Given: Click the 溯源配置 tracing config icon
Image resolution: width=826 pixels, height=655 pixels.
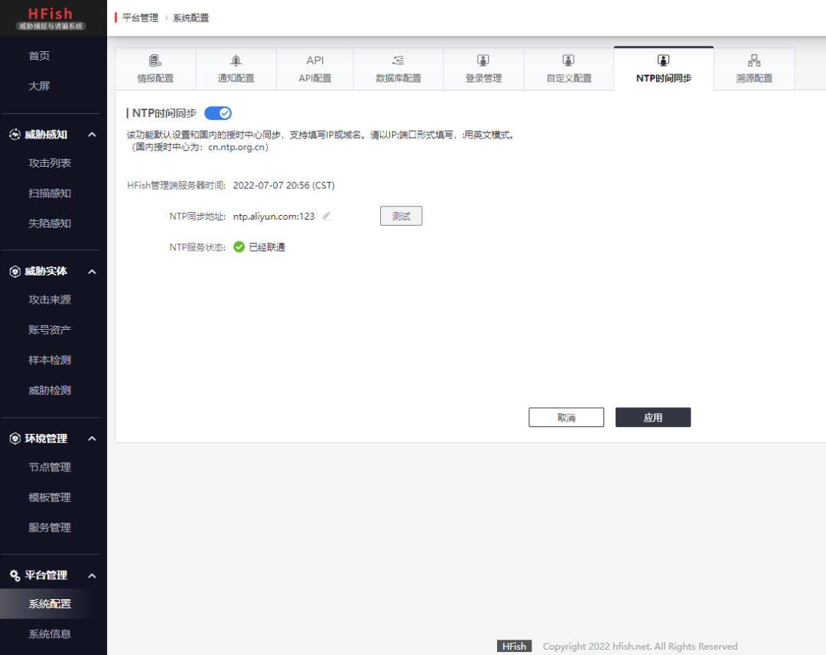Looking at the screenshot, I should coord(753,60).
